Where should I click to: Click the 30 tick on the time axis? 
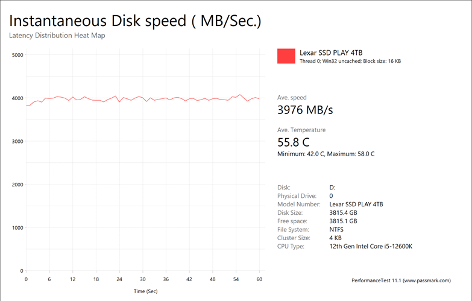click(142, 280)
